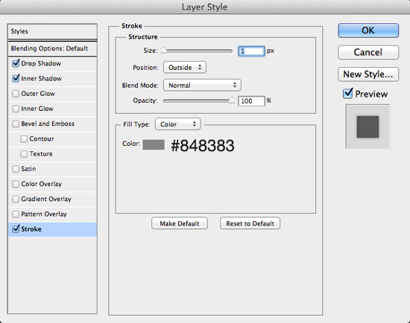Toggle the Preview checkbox

coord(348,94)
